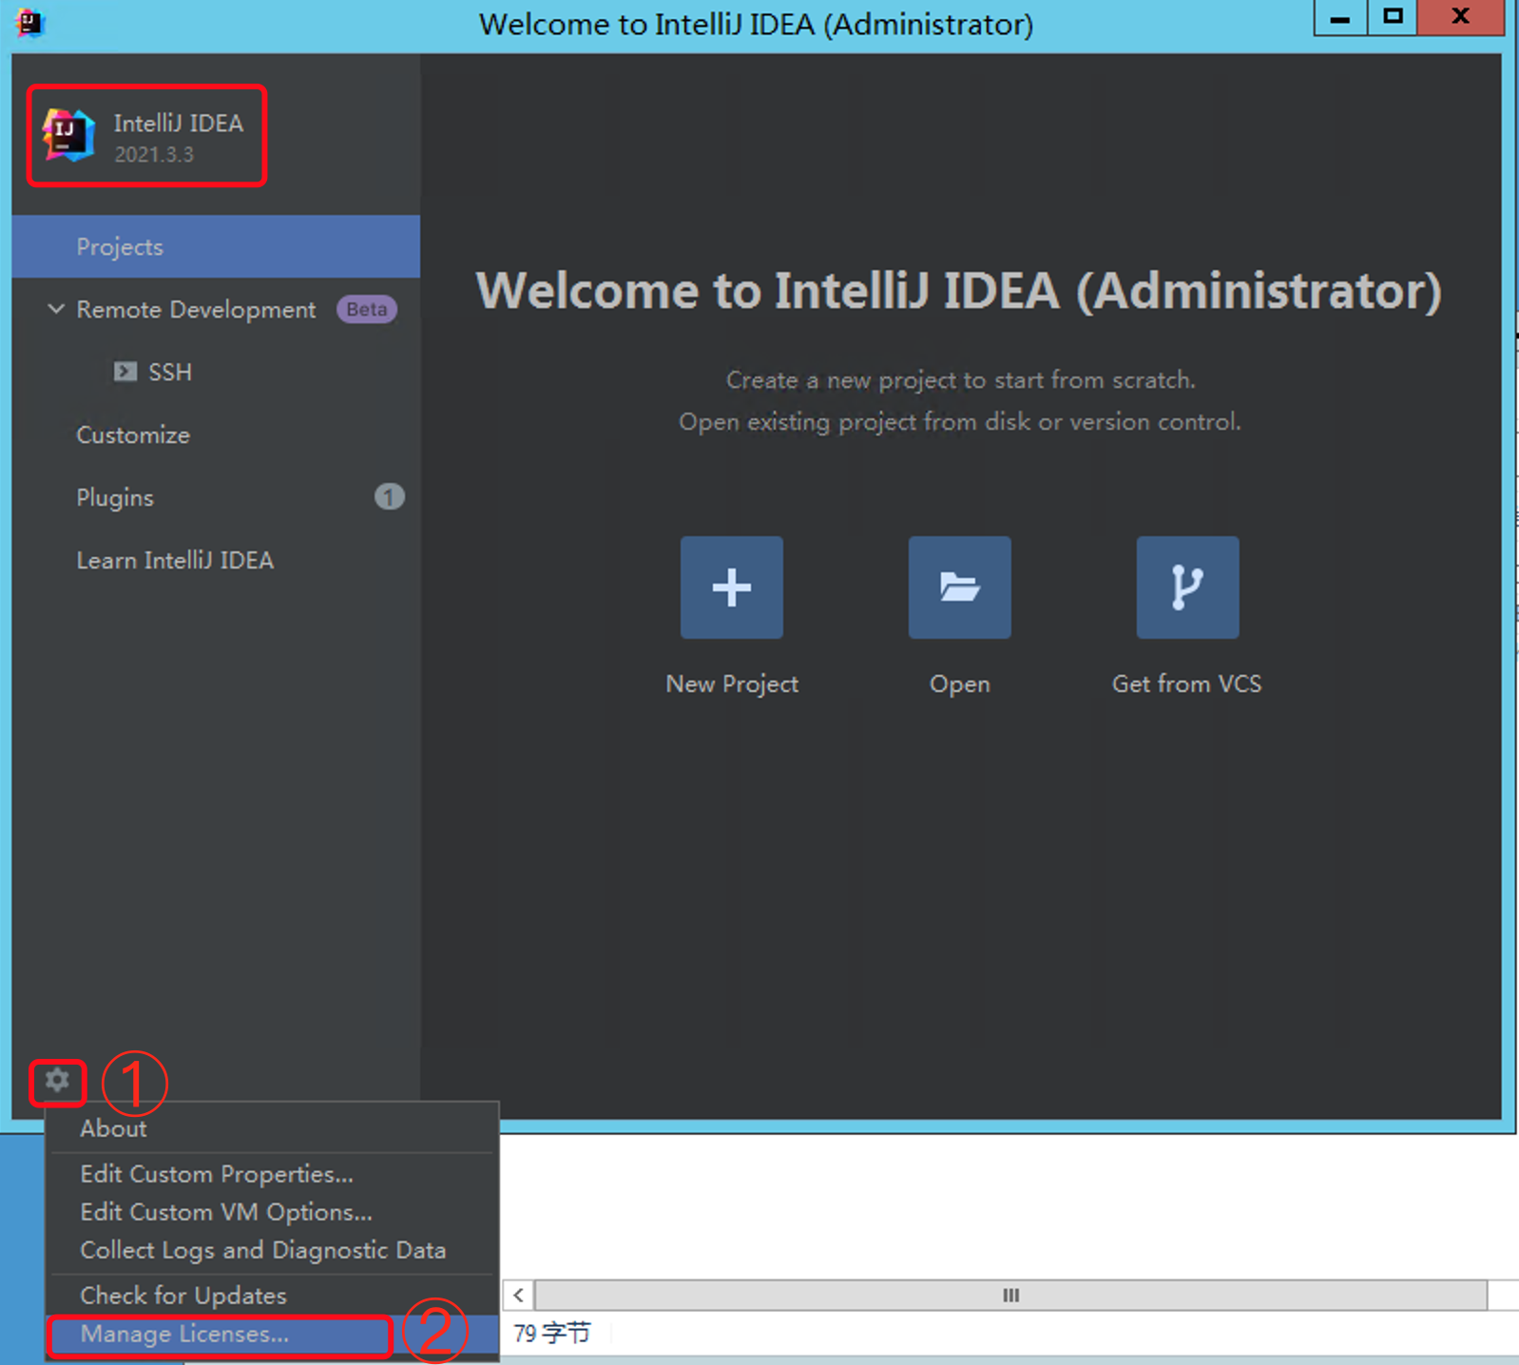Click the 2021.3.3 version text

click(154, 154)
